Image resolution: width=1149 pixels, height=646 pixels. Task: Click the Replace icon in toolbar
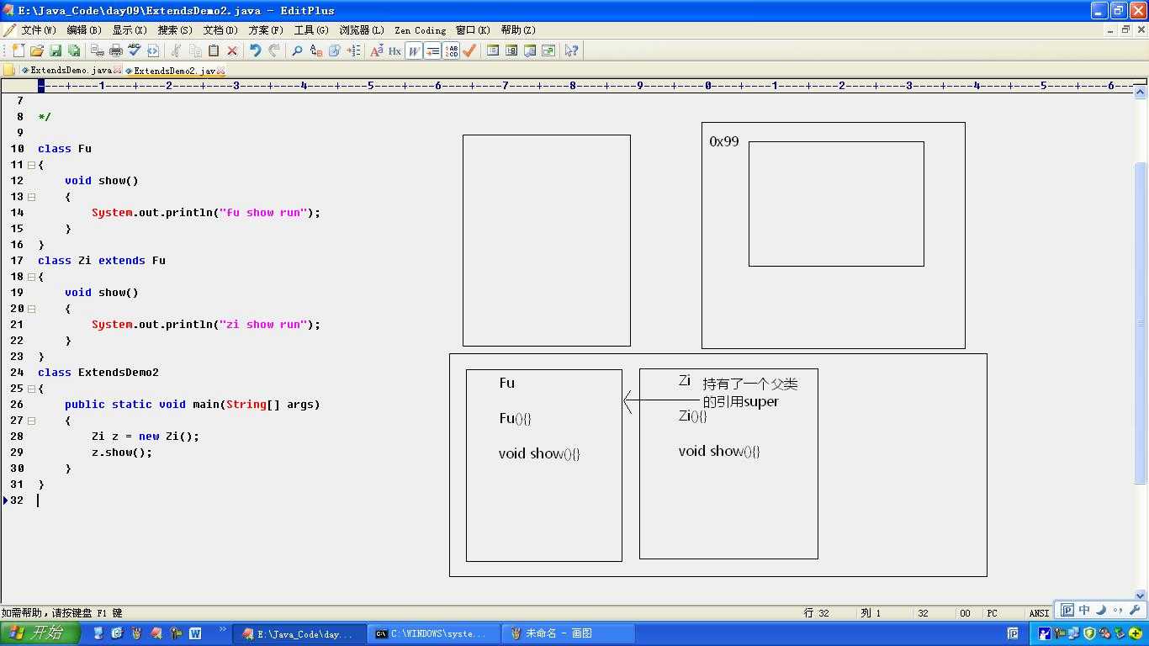316,50
